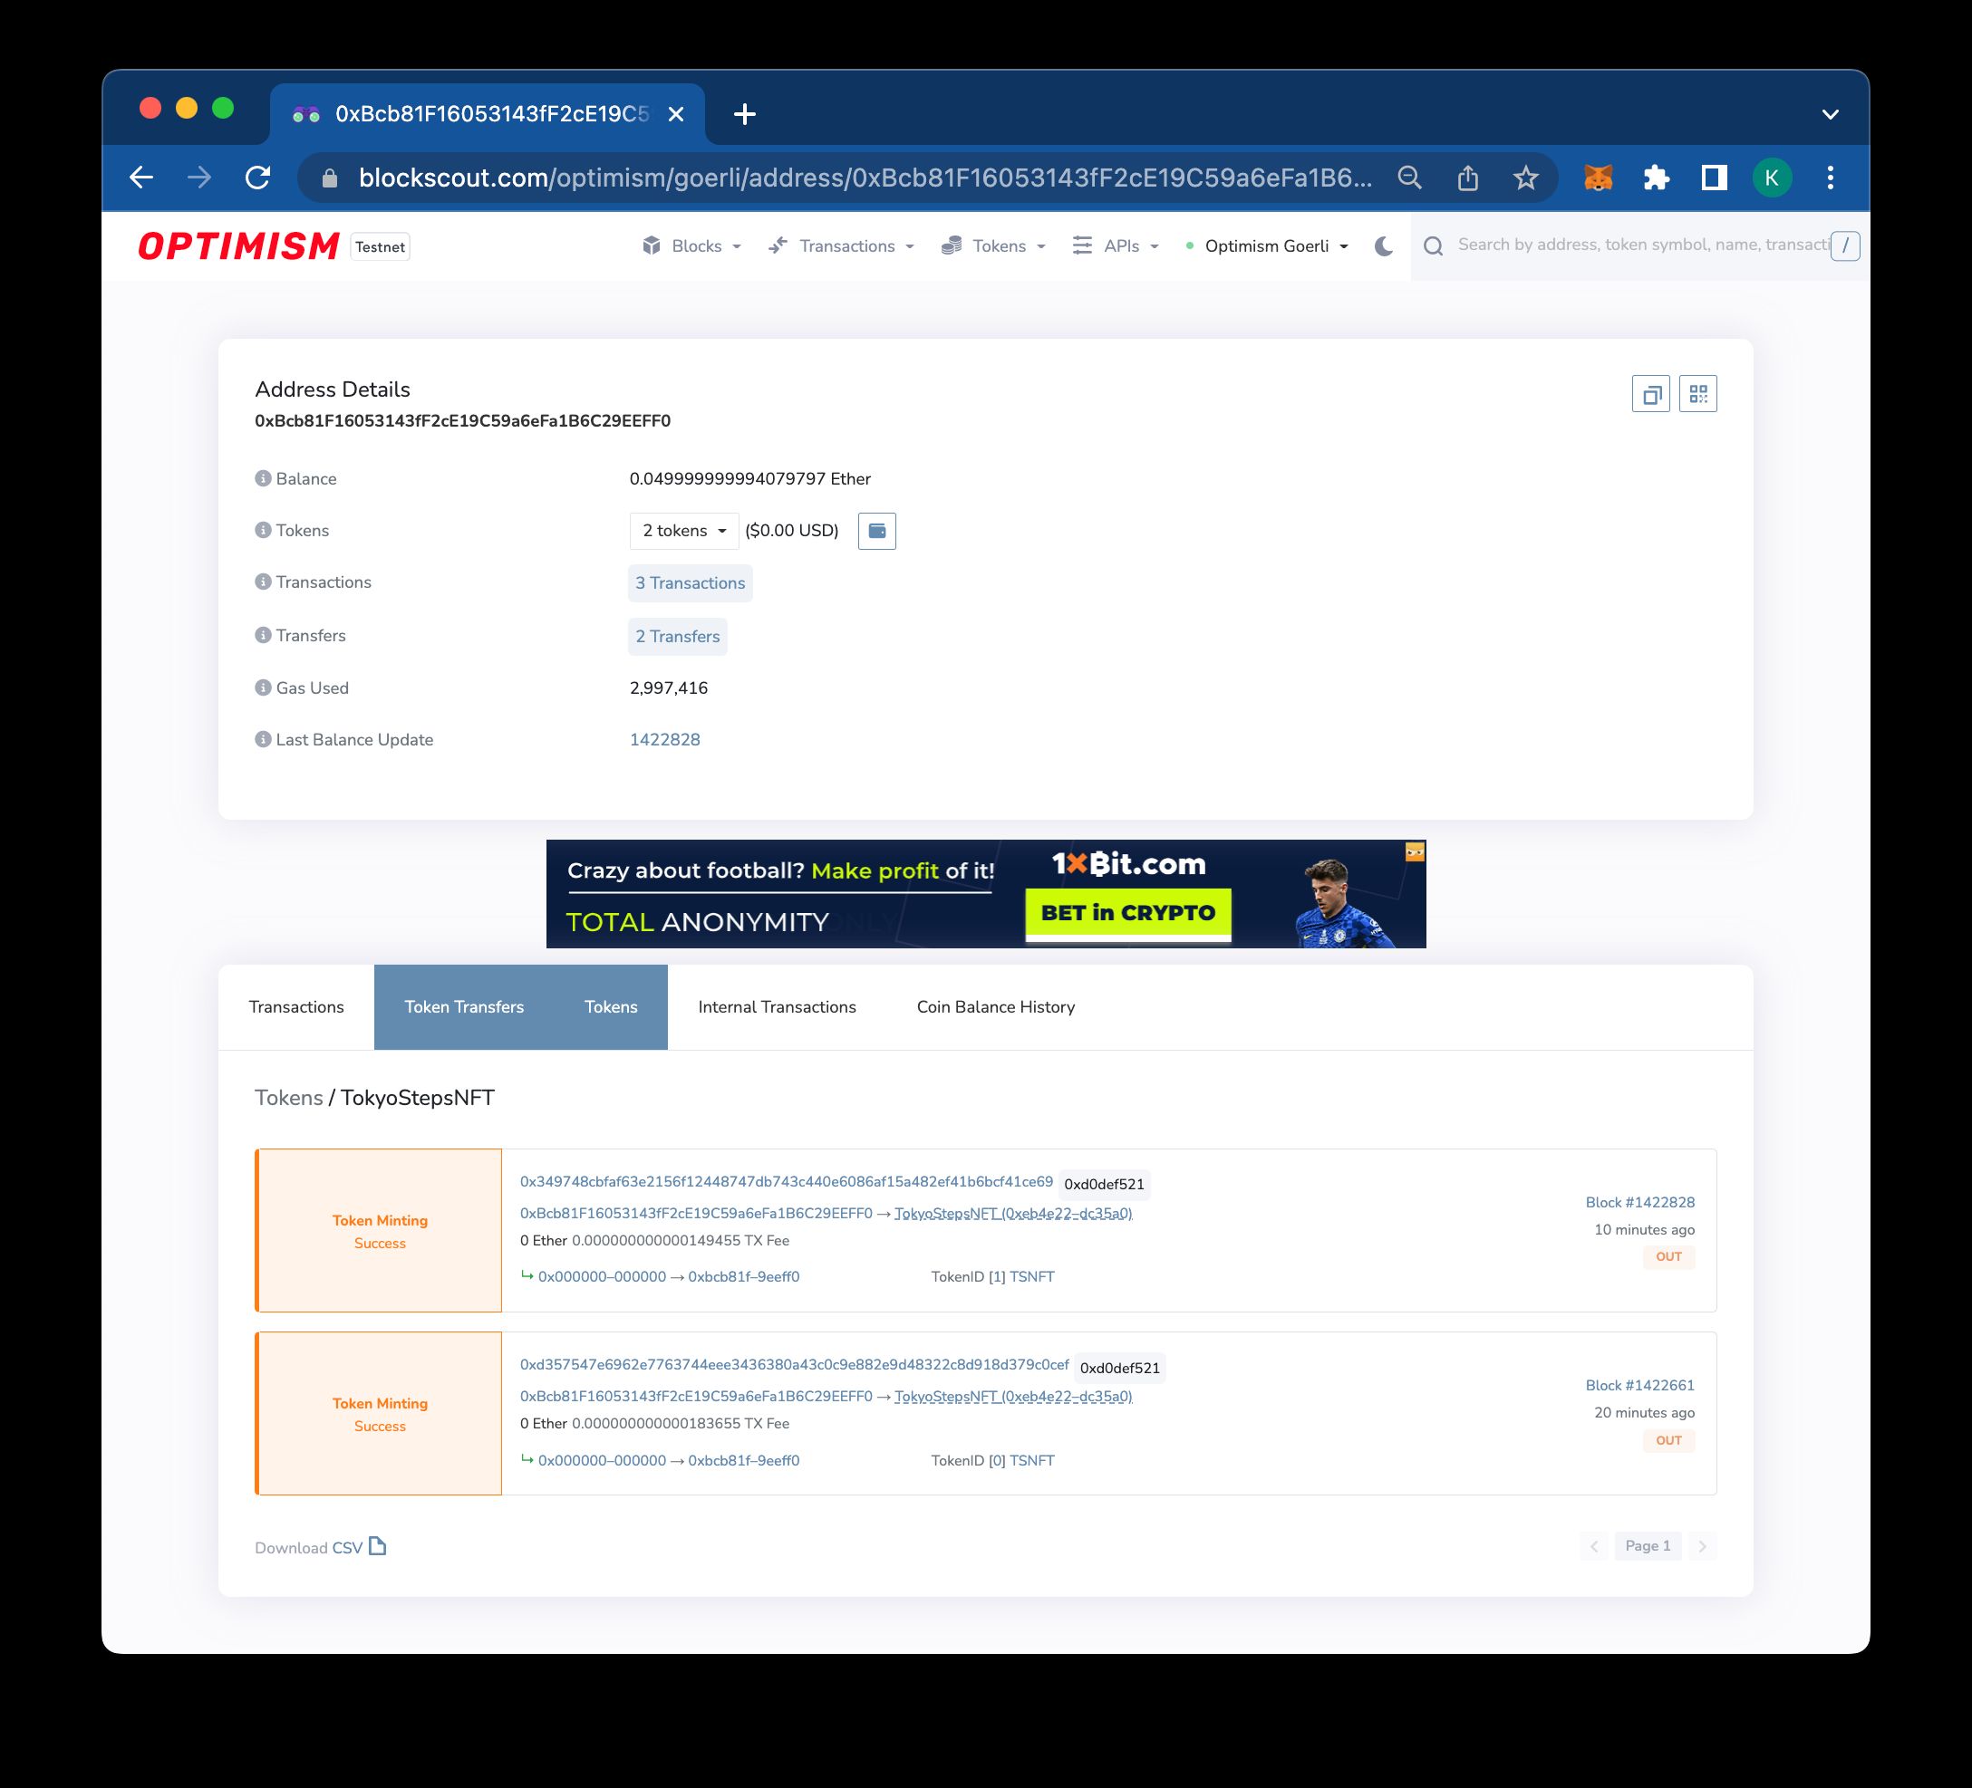Screen dimensions: 1972x1788
Task: Toggle the search bar input field
Action: 1634,245
